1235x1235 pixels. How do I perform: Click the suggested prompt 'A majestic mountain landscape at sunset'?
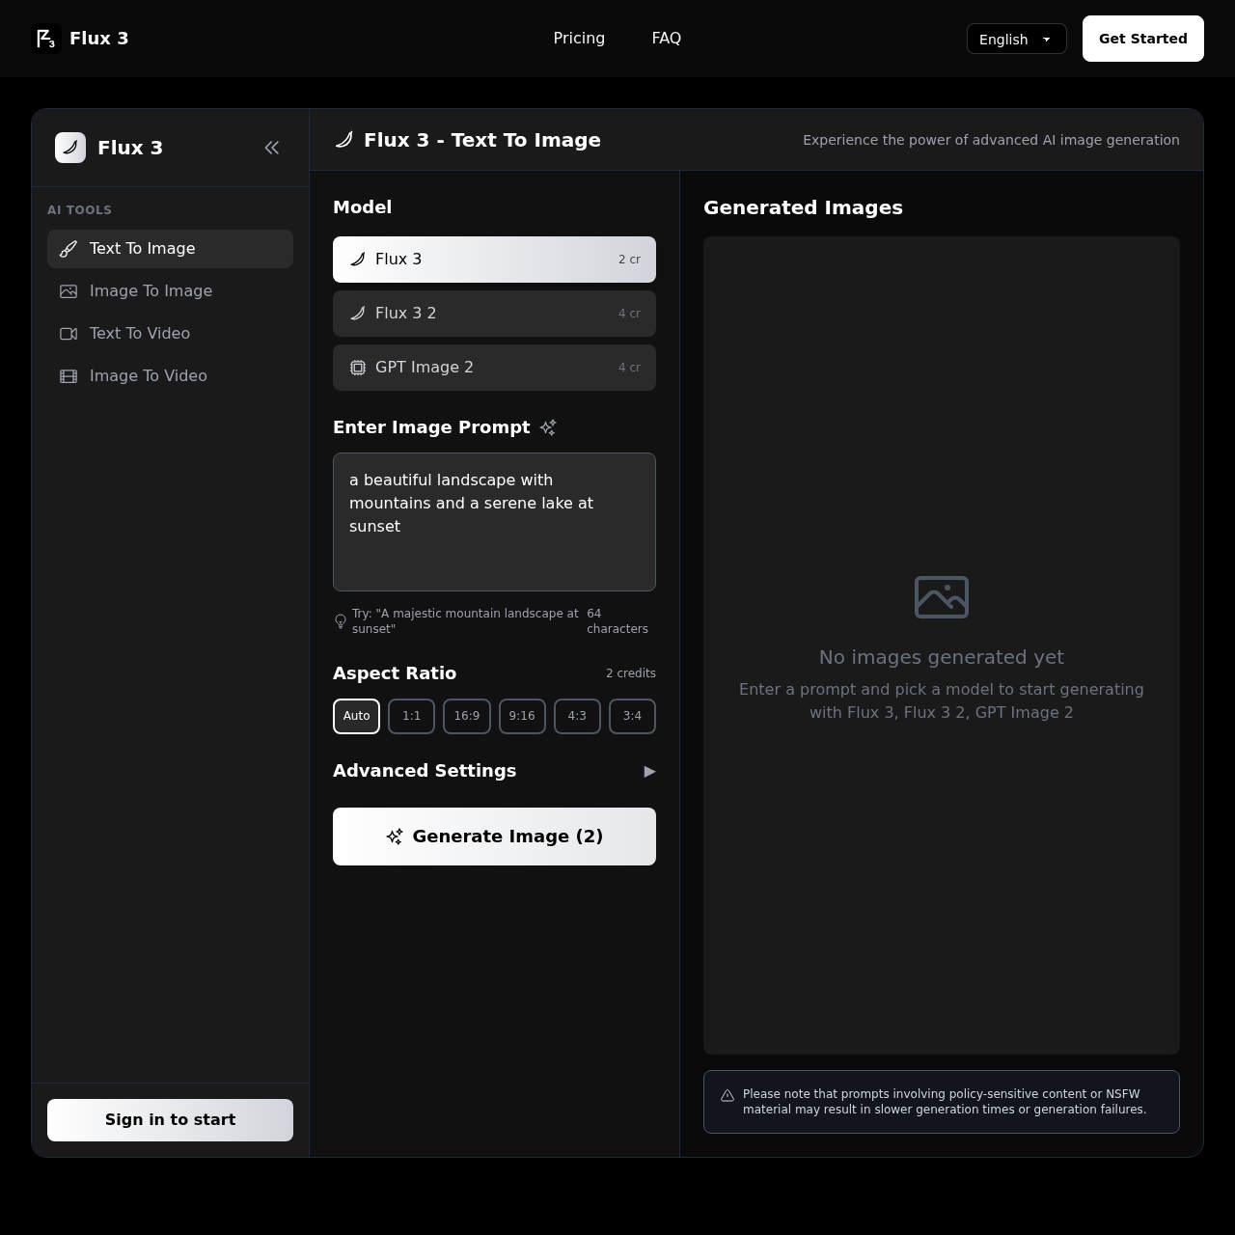(x=465, y=621)
